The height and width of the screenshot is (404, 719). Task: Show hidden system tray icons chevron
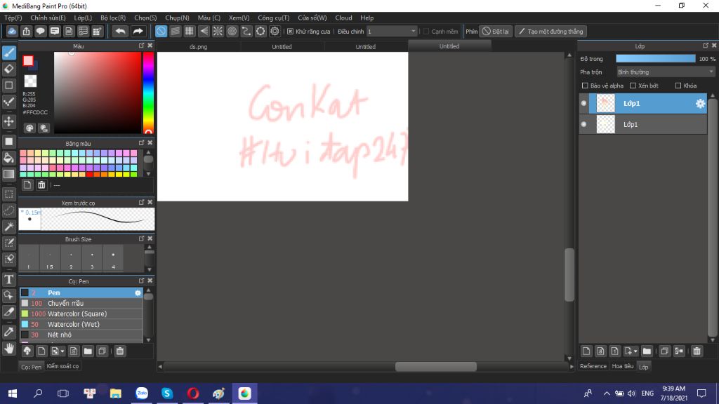(x=607, y=393)
